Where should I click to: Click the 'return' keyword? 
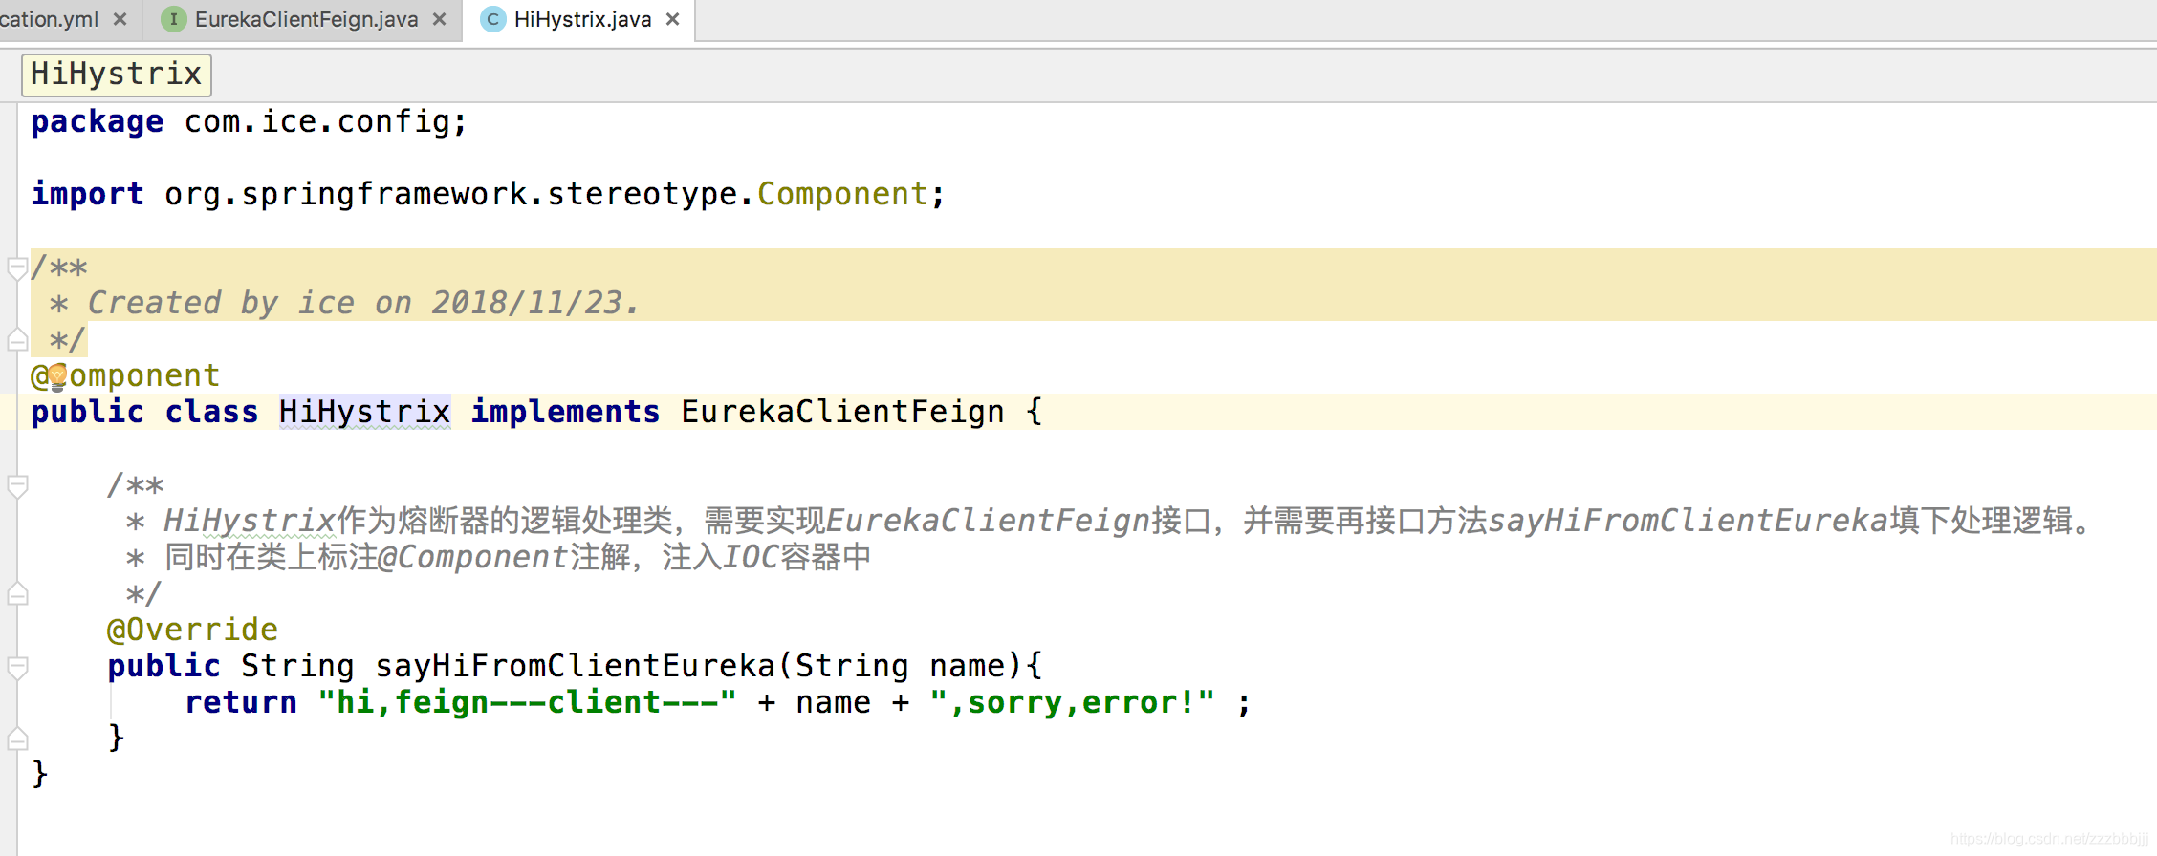pyautogui.click(x=241, y=702)
